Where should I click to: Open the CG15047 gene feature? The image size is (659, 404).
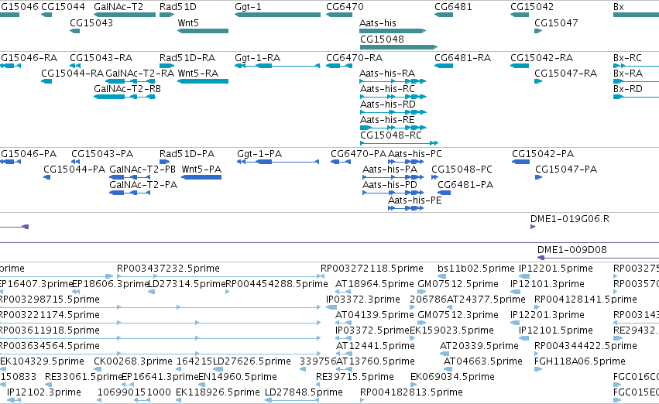point(538,31)
